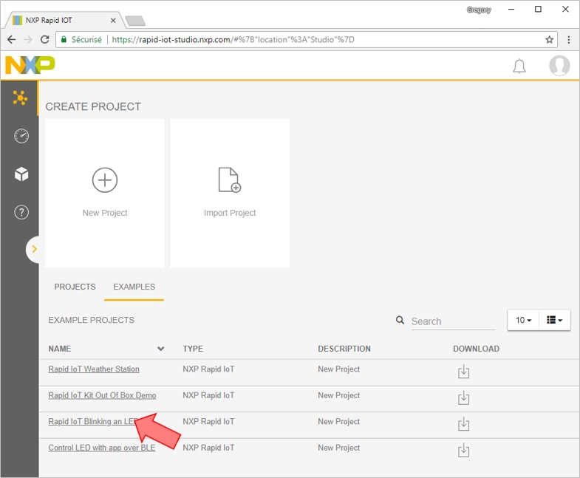Switch to the PROJECTS tab
Viewport: 580px width, 478px height.
(x=75, y=287)
